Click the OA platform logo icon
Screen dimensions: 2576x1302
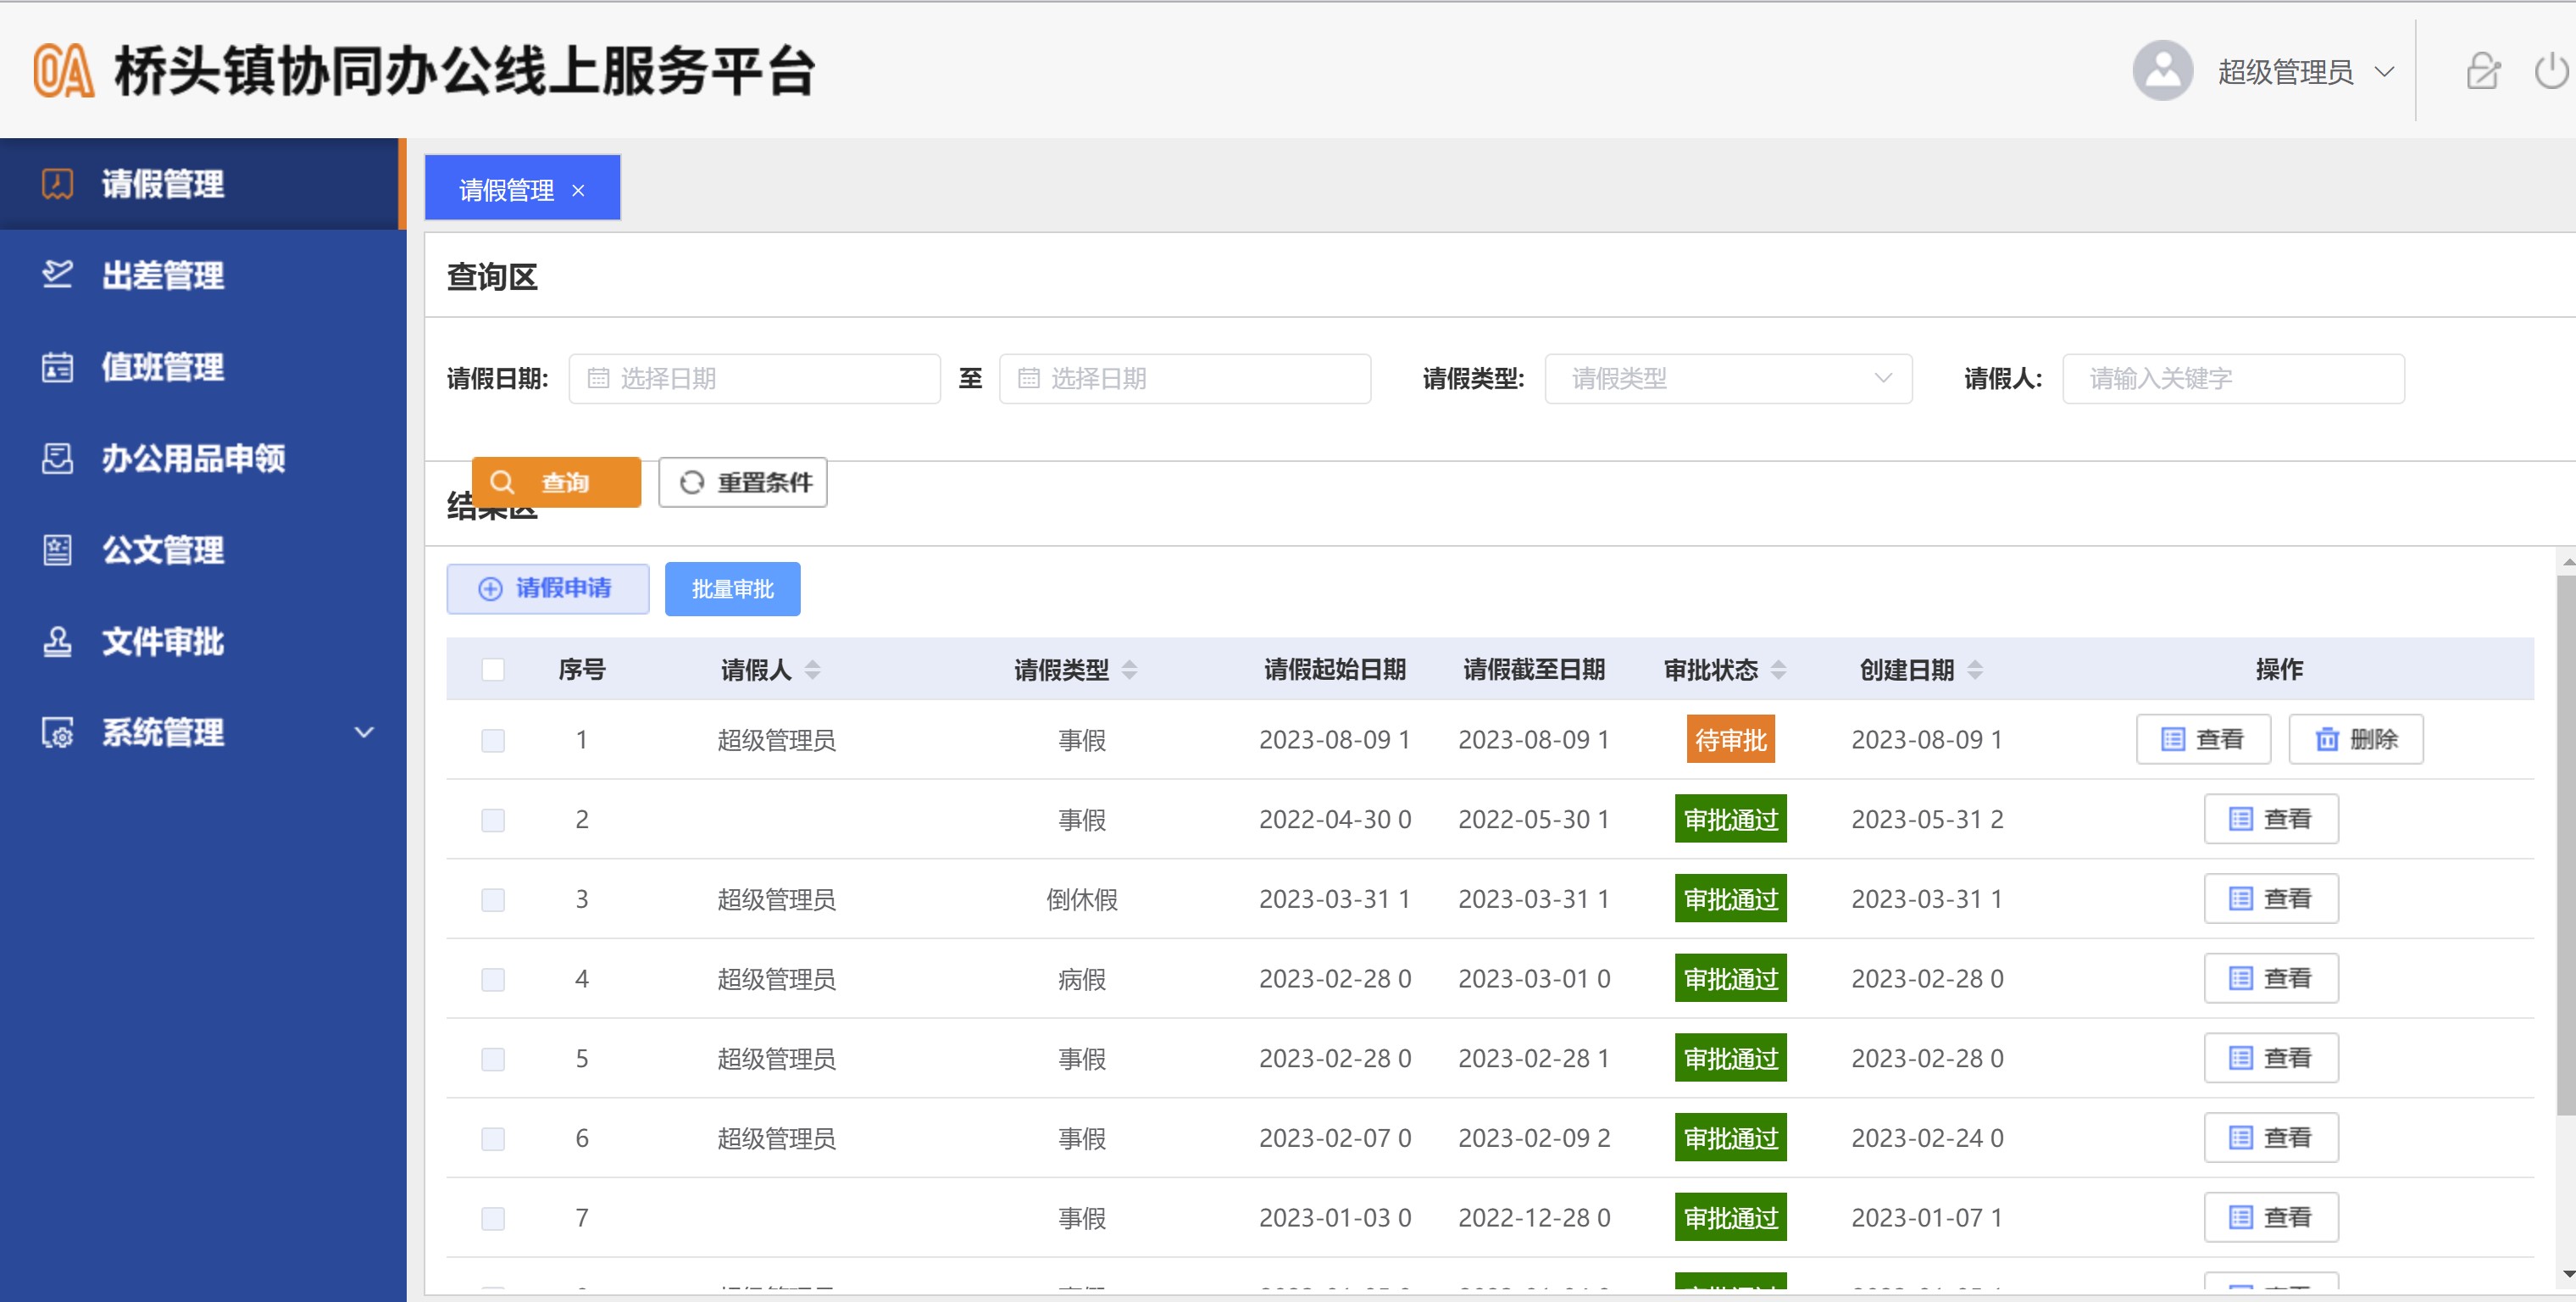click(x=64, y=71)
